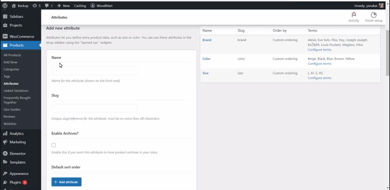Screen dimensions: 390x190
Task: Click the Appearance paintbrush icon
Action: click(x=5, y=173)
